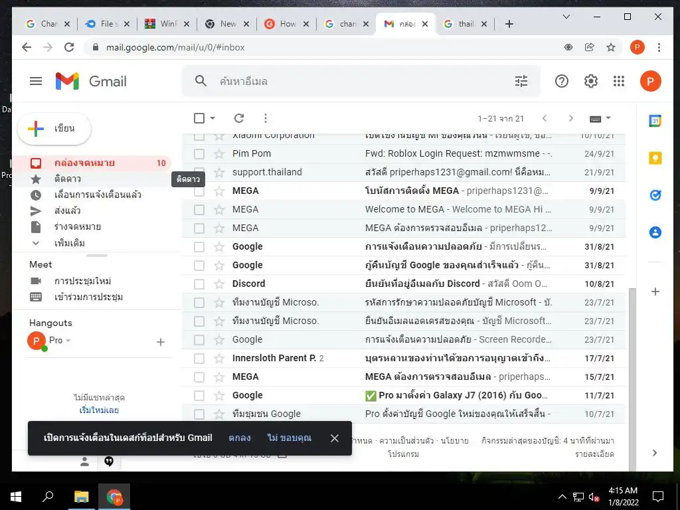Viewport: 680px width, 510px height.
Task: Click the search magnifier icon in Gmail
Action: 201,80
